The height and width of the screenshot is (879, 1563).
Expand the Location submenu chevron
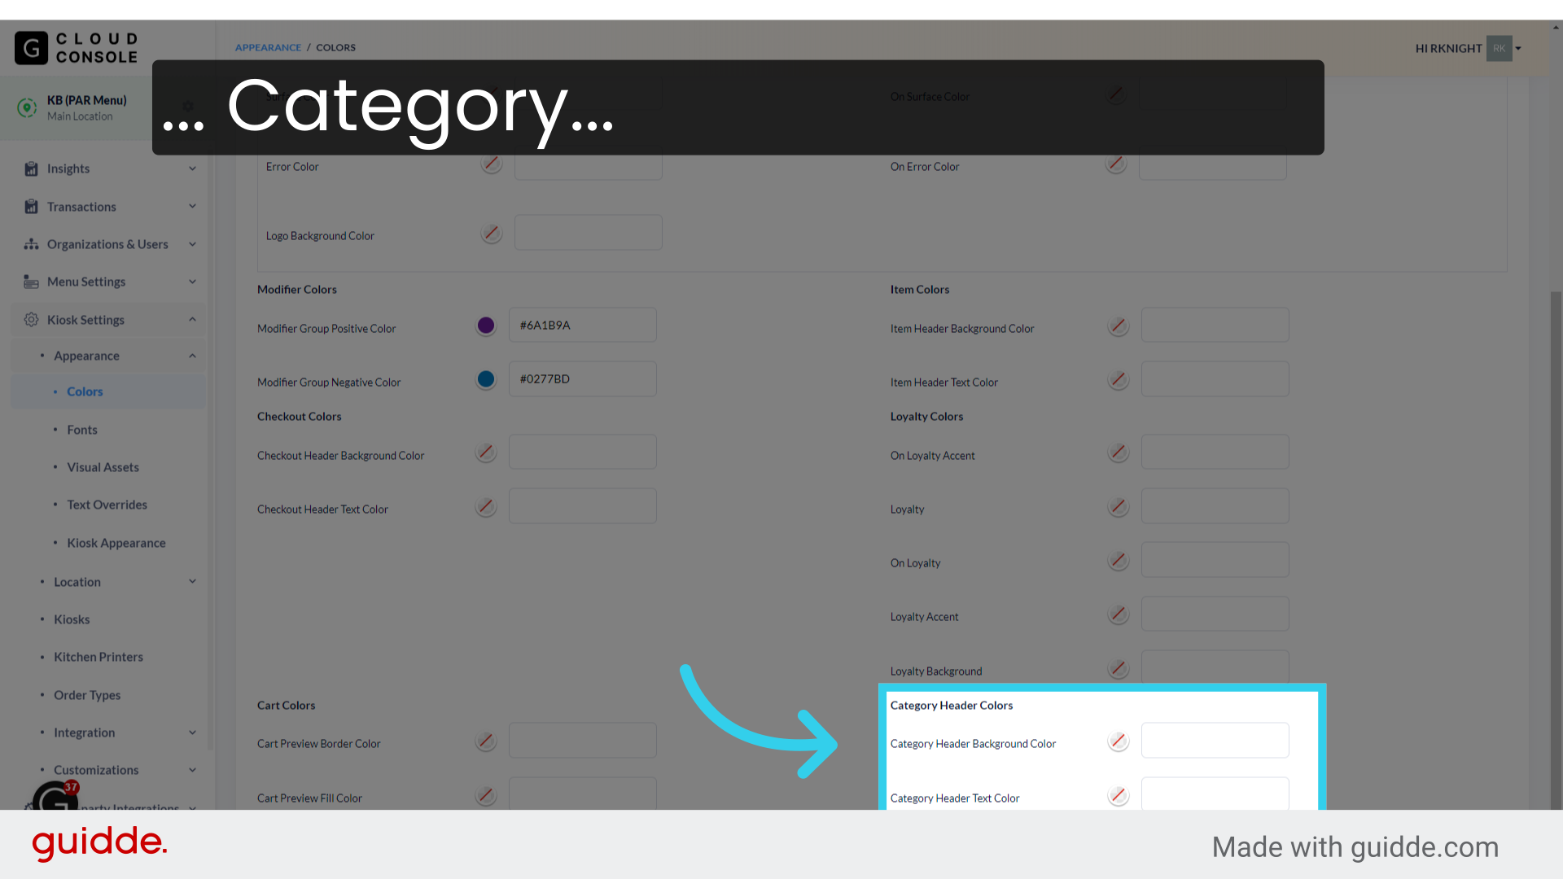click(x=193, y=581)
